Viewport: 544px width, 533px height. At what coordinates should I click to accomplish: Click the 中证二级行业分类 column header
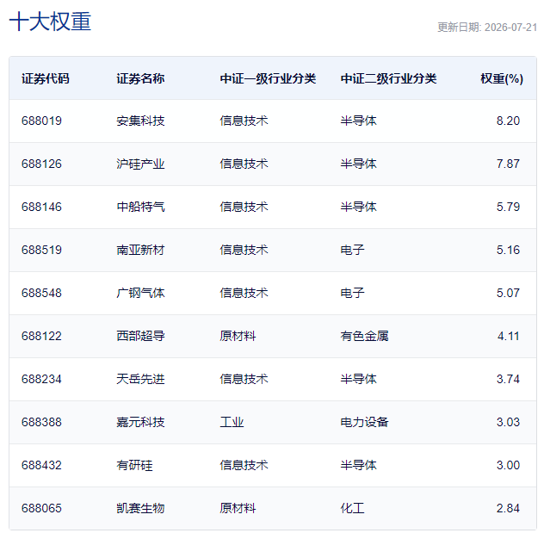point(388,78)
